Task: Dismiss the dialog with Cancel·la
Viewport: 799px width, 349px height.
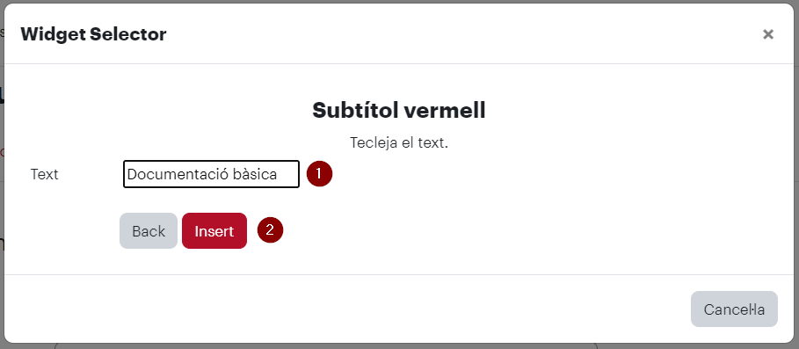Action: click(734, 309)
